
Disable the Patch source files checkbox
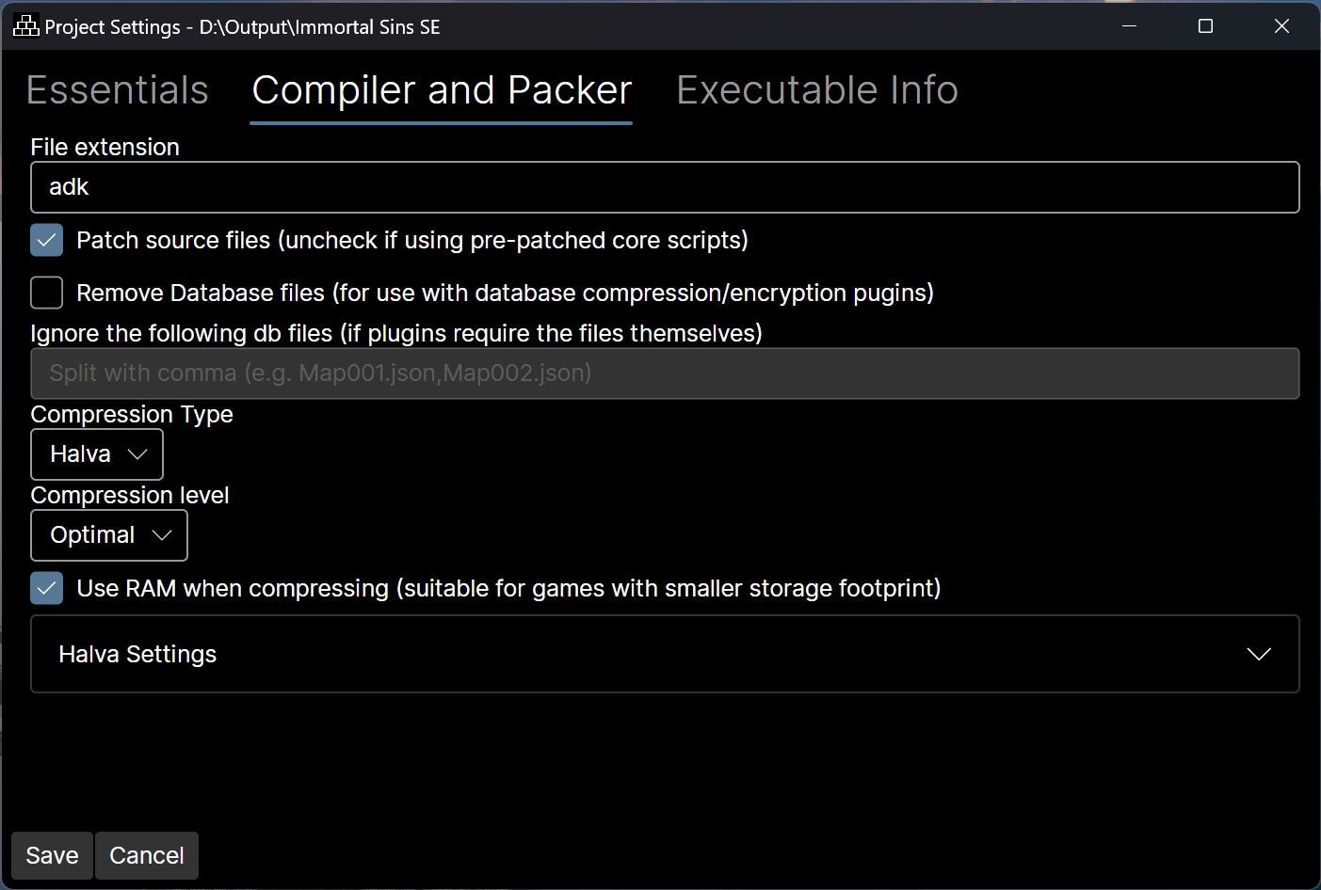point(47,240)
